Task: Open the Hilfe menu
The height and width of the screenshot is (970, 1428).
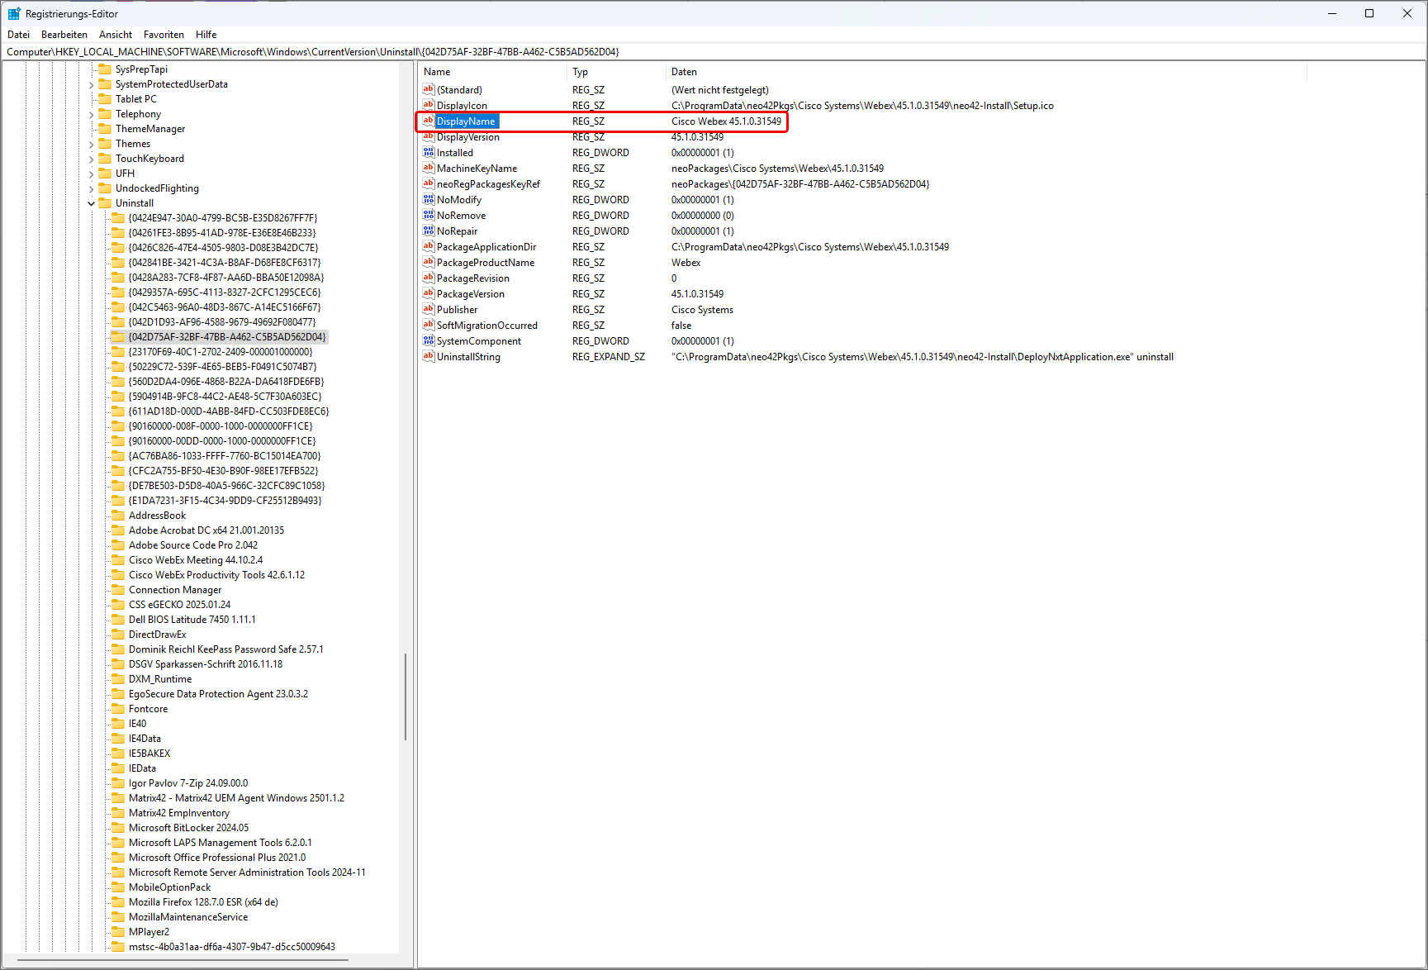Action: 206,35
